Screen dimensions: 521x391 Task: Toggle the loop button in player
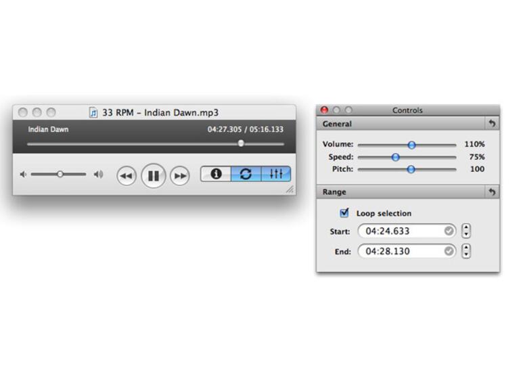pyautogui.click(x=246, y=174)
